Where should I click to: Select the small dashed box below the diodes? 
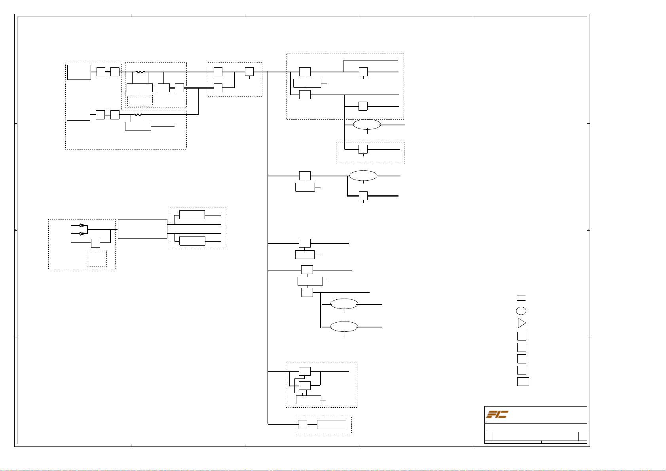point(96,259)
